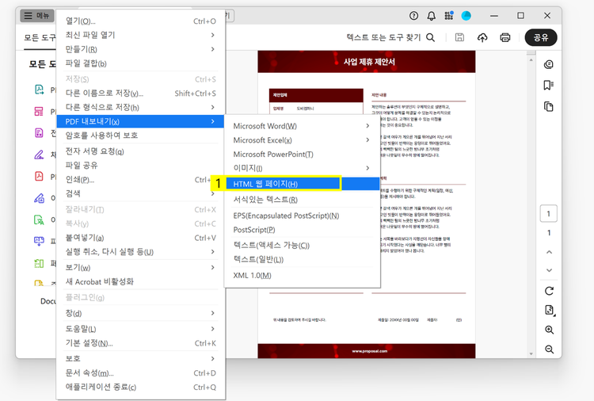Screen dimensions: 594x401
Task: Expand 보기(w) submenu
Action: coord(140,268)
